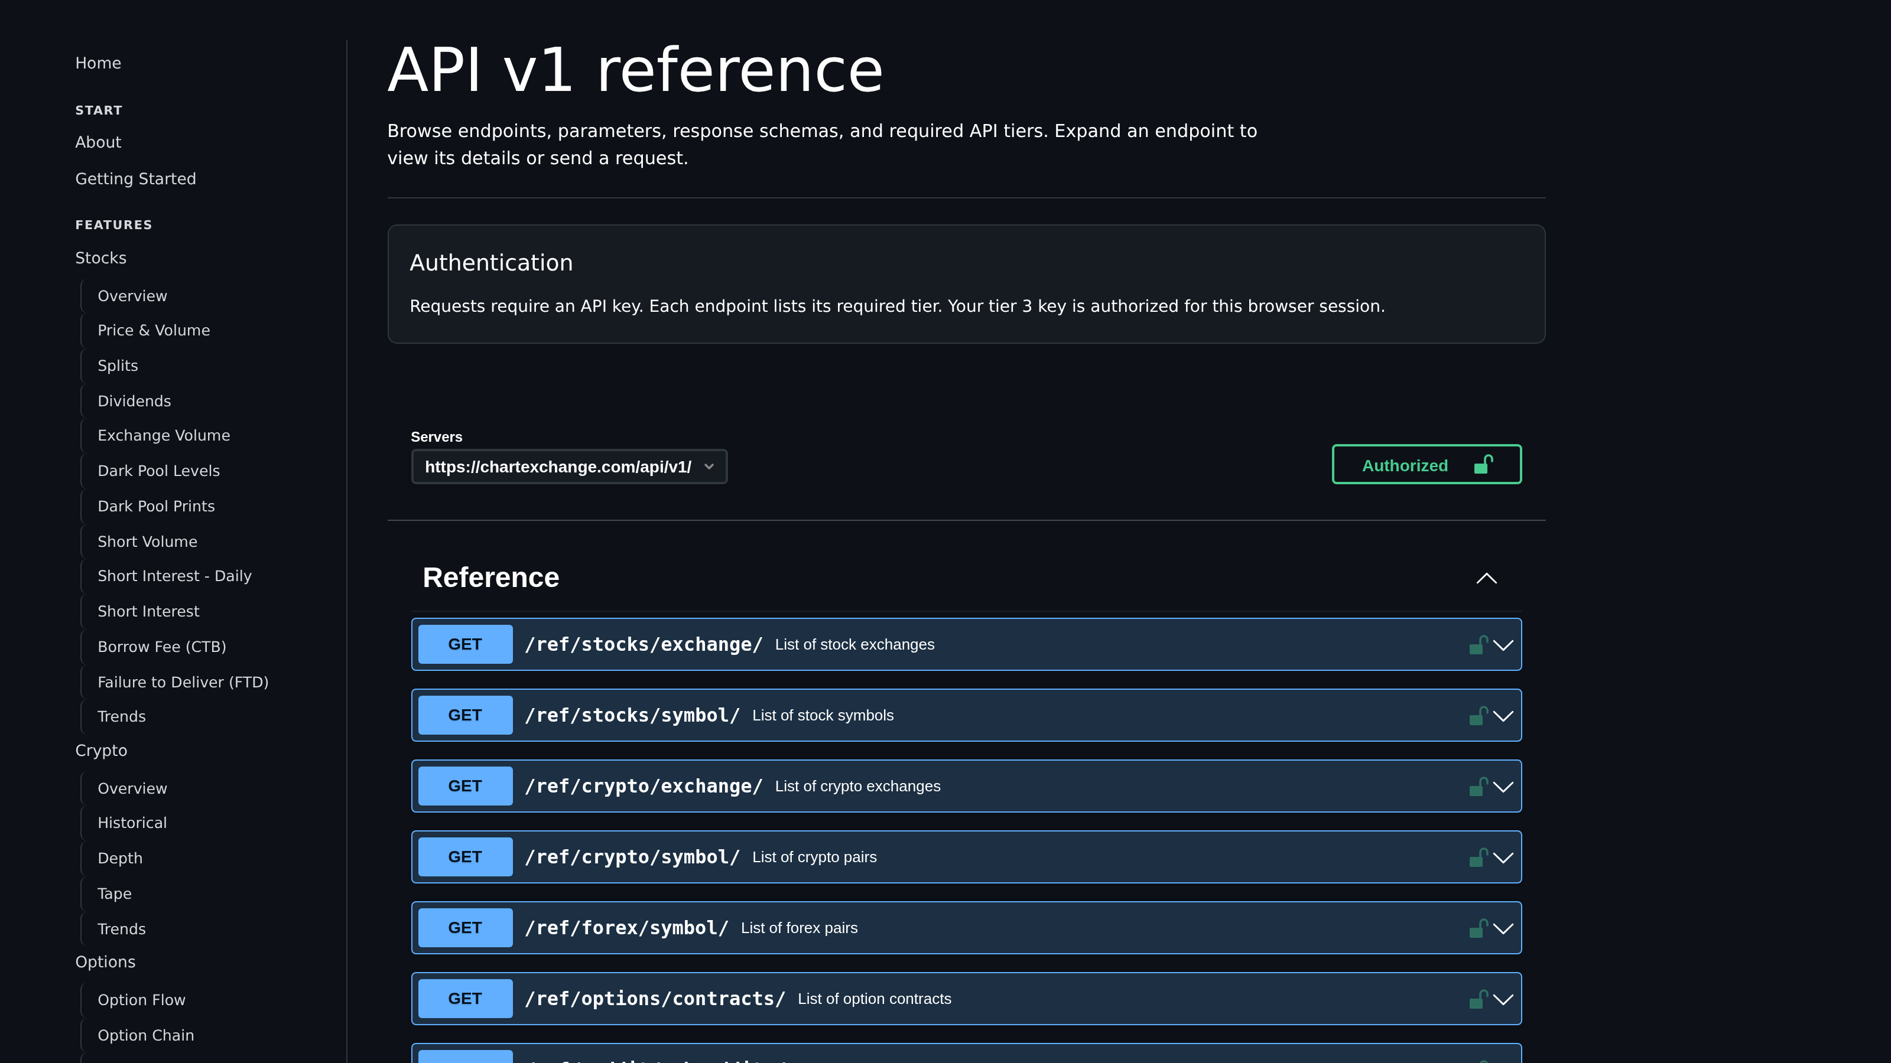
Task: Click the /ref/crypto/symbol/ path text
Action: pos(632,857)
